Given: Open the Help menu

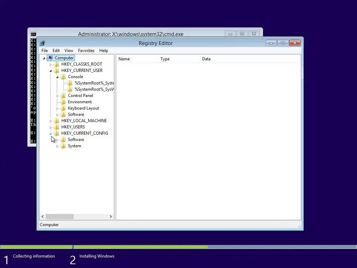Looking at the screenshot, I should tap(104, 51).
